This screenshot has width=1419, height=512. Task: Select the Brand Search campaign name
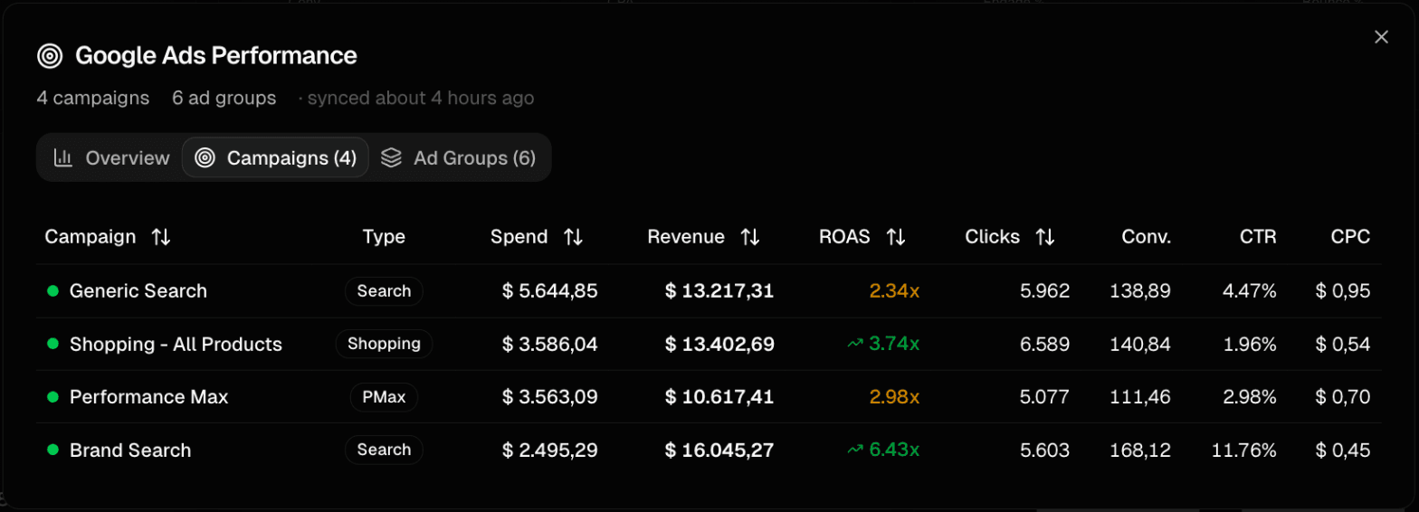130,450
